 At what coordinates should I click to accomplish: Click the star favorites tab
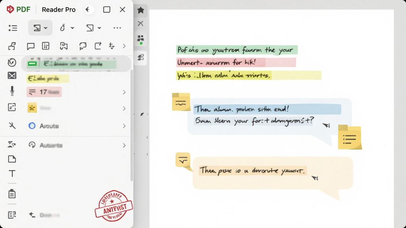141,10
